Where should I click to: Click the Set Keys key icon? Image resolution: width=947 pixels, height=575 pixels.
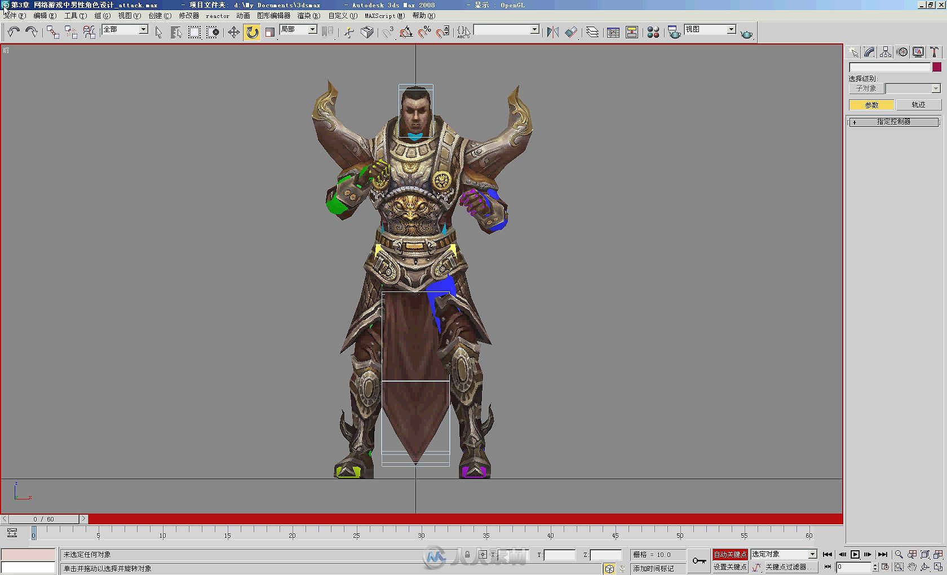pos(700,560)
